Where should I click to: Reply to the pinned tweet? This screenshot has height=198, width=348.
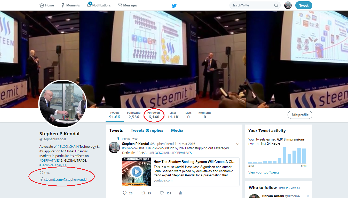[x=125, y=193]
